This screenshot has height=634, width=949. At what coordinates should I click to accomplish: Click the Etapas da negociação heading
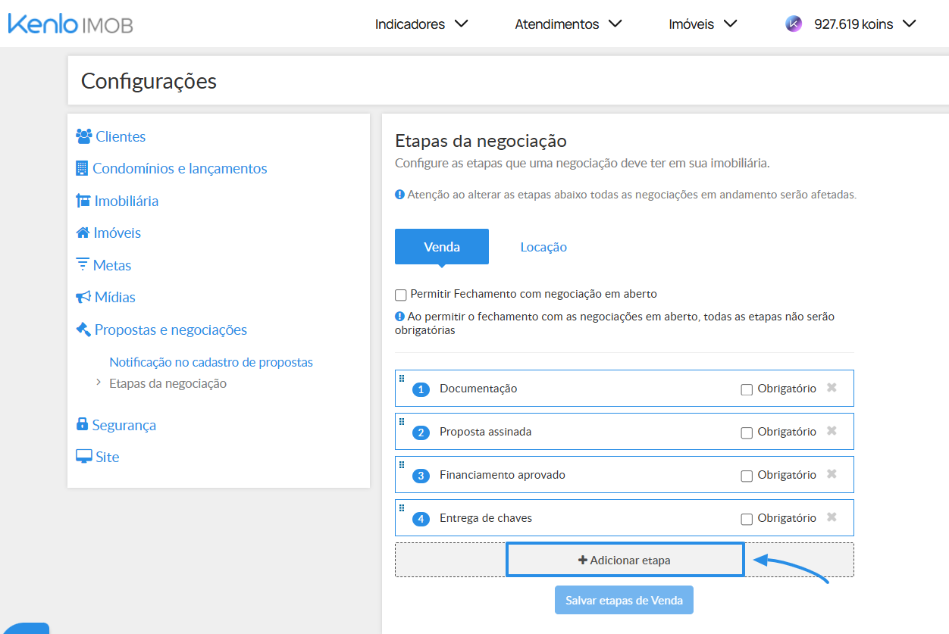pyautogui.click(x=481, y=141)
